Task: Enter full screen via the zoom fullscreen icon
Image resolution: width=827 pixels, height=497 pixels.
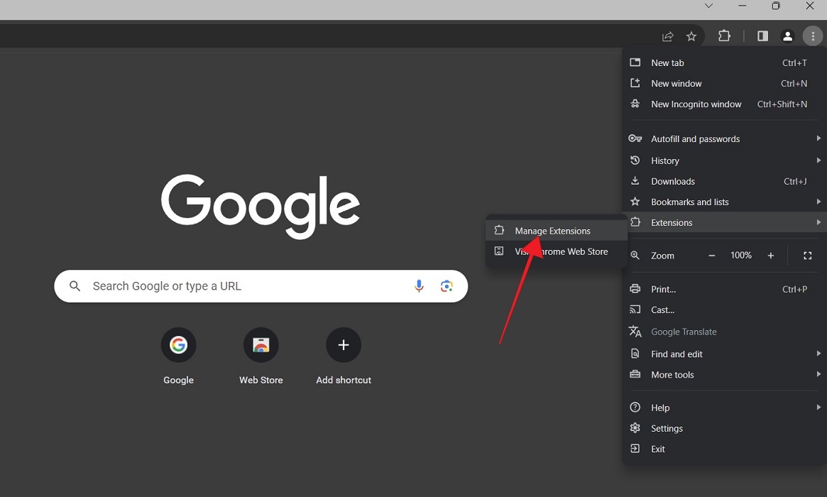Action: coord(807,255)
